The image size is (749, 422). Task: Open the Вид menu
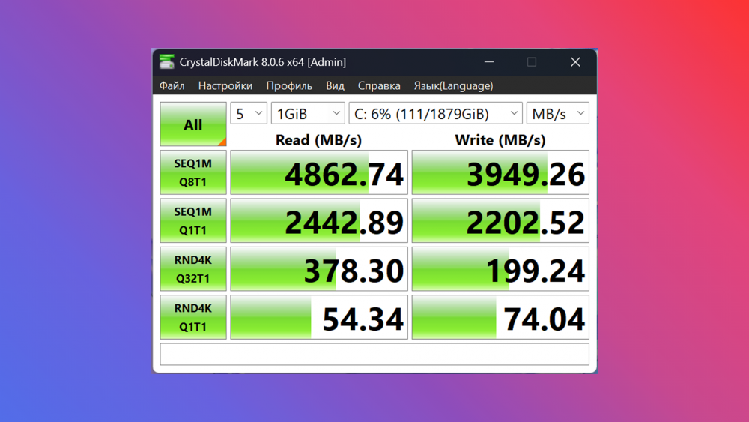(x=335, y=86)
